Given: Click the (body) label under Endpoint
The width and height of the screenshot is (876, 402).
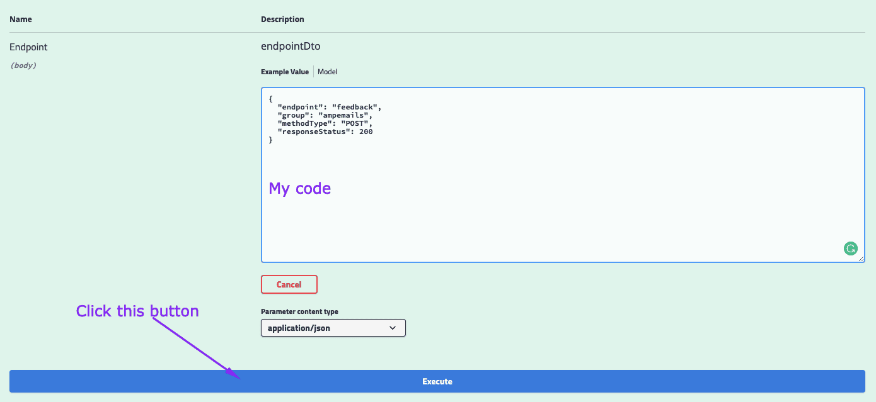Looking at the screenshot, I should point(23,65).
